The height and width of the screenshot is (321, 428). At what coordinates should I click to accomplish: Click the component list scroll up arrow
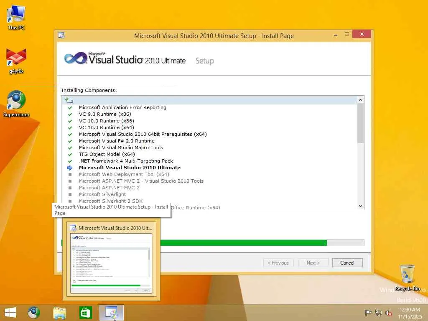[360, 100]
